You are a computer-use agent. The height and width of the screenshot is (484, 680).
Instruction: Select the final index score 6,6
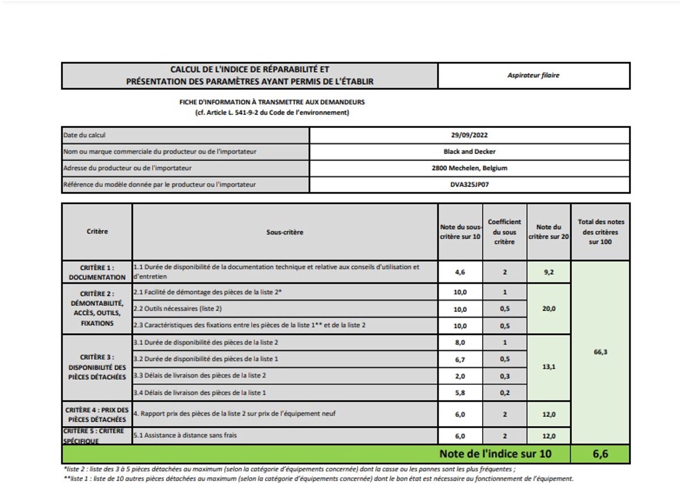(600, 453)
